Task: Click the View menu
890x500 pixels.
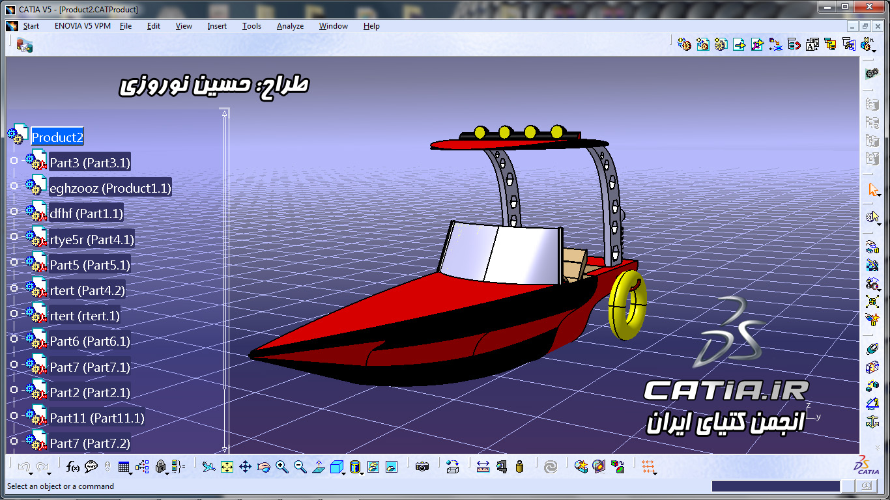Action: click(184, 26)
